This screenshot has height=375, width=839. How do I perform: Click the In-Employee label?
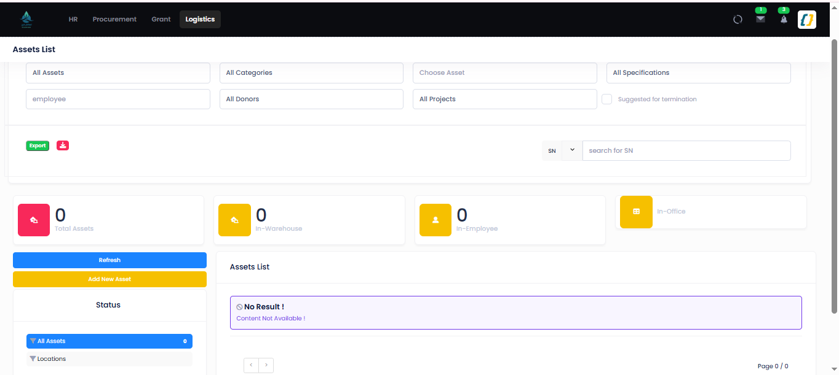tap(477, 228)
